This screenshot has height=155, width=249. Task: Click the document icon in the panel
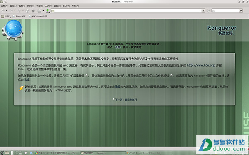tap(12, 153)
